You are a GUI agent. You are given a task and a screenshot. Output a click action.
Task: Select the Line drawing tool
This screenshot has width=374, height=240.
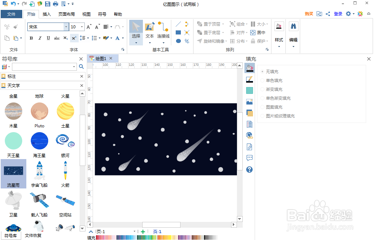click(x=178, y=24)
